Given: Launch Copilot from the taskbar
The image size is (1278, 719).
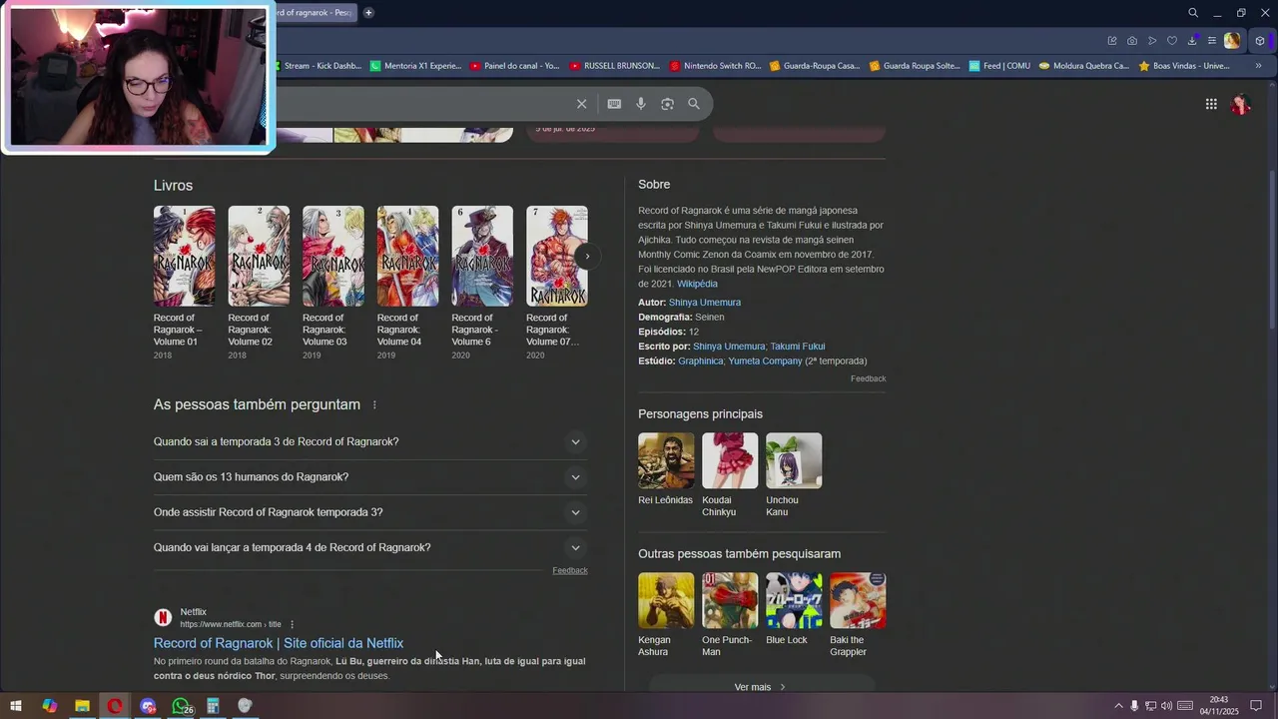Looking at the screenshot, I should click(49, 706).
